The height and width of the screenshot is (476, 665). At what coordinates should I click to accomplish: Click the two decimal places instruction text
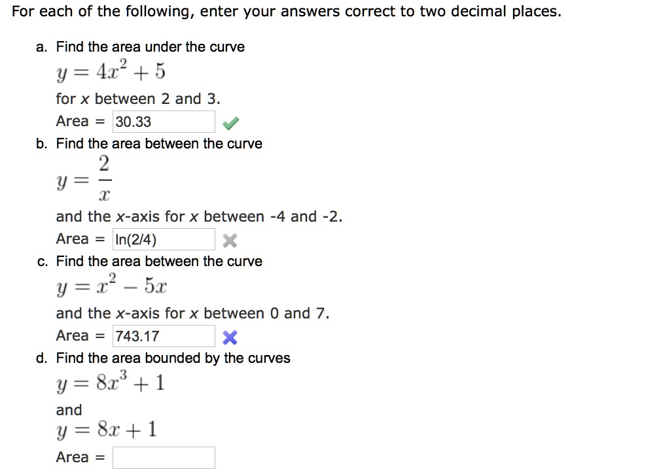coord(285,11)
